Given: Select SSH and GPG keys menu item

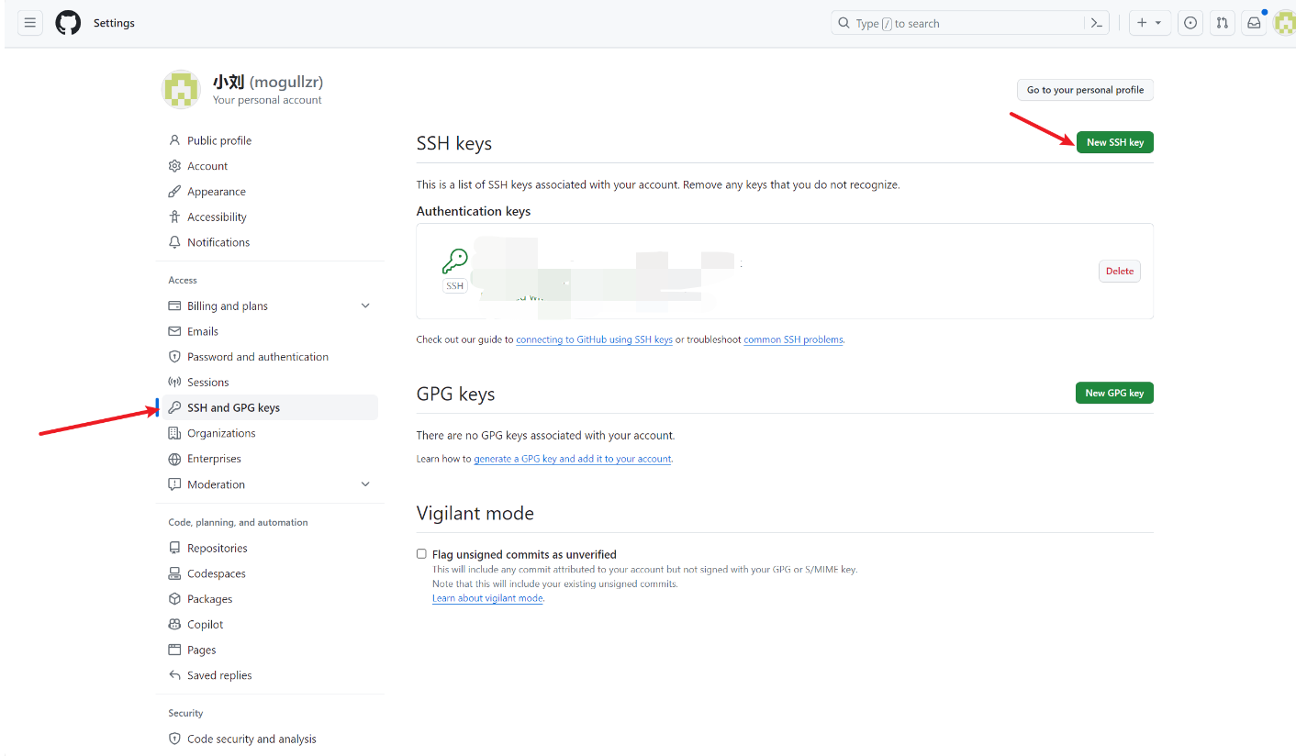Looking at the screenshot, I should 270,407.
